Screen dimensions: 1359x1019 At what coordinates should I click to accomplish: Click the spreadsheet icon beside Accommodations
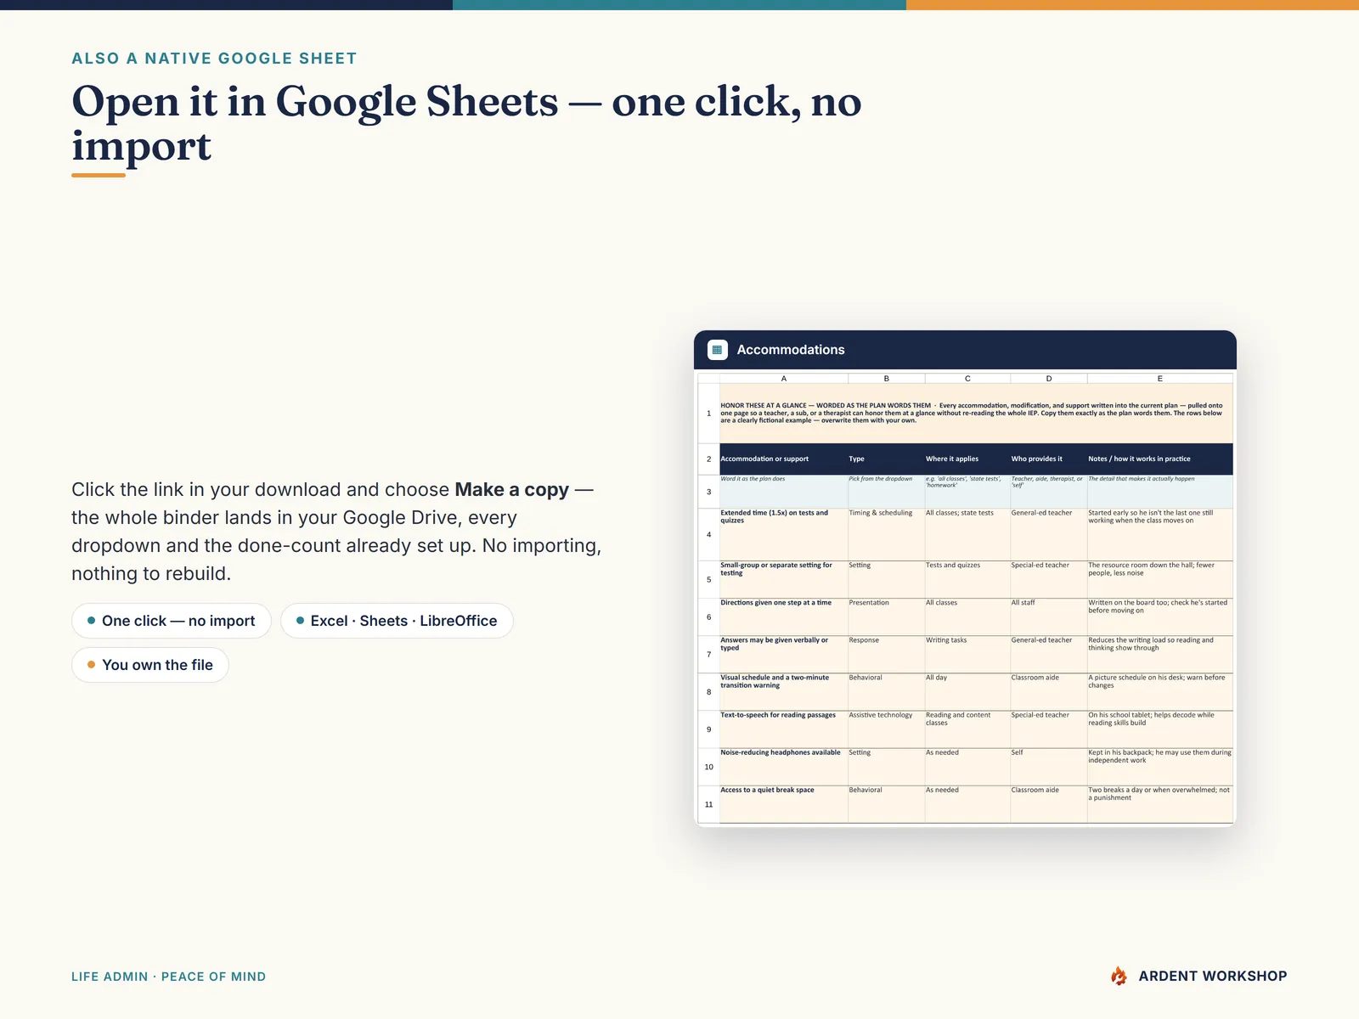point(717,350)
